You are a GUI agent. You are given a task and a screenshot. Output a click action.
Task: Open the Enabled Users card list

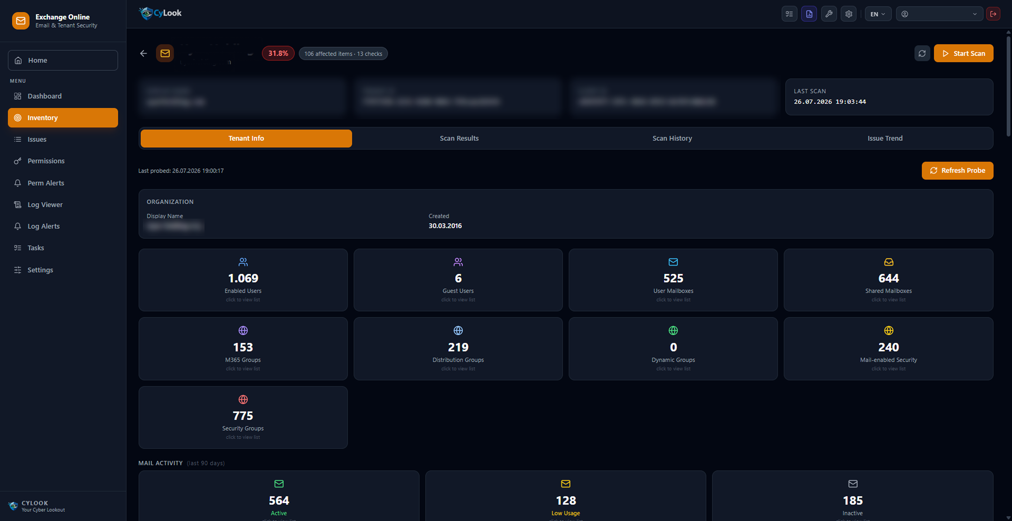click(x=243, y=280)
